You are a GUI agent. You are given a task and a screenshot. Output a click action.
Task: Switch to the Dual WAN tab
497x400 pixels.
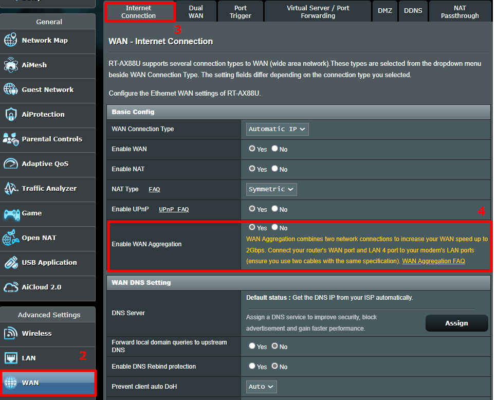[196, 12]
